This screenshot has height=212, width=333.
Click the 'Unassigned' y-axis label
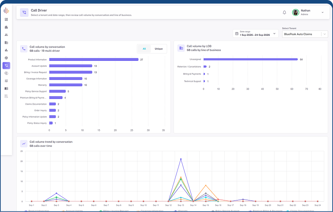[195, 59]
